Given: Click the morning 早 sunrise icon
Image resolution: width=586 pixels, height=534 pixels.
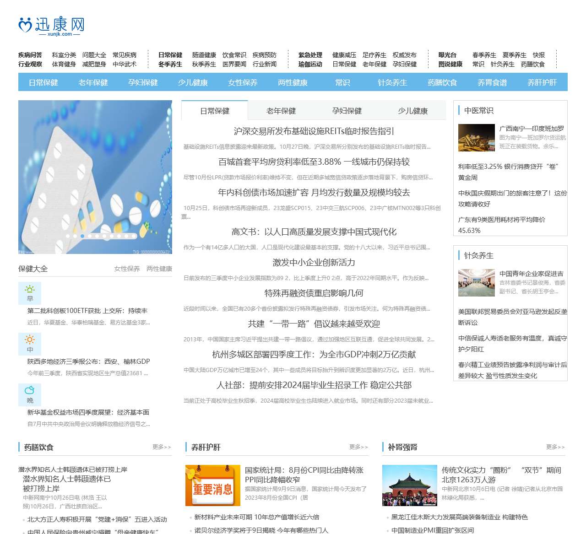Looking at the screenshot, I should [30, 289].
